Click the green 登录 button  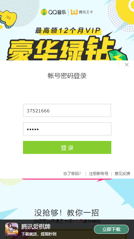pos(67,147)
